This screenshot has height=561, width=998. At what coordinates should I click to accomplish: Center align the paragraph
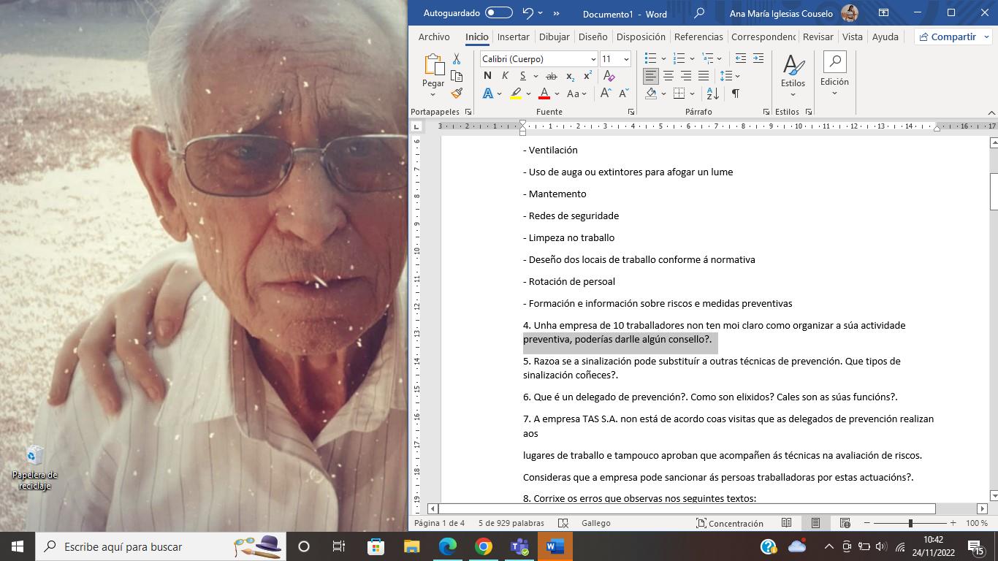[x=668, y=76]
